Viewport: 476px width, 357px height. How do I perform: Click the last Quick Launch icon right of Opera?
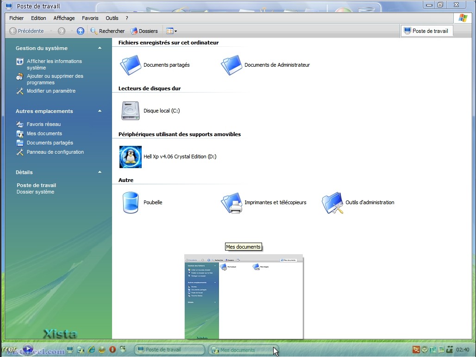pos(123,350)
